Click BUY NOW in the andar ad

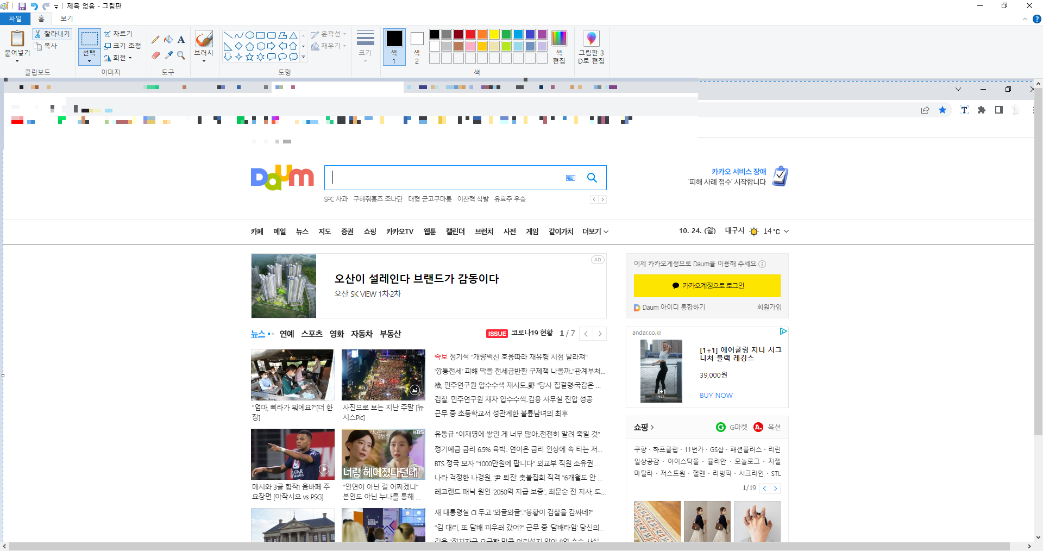pyautogui.click(x=716, y=395)
